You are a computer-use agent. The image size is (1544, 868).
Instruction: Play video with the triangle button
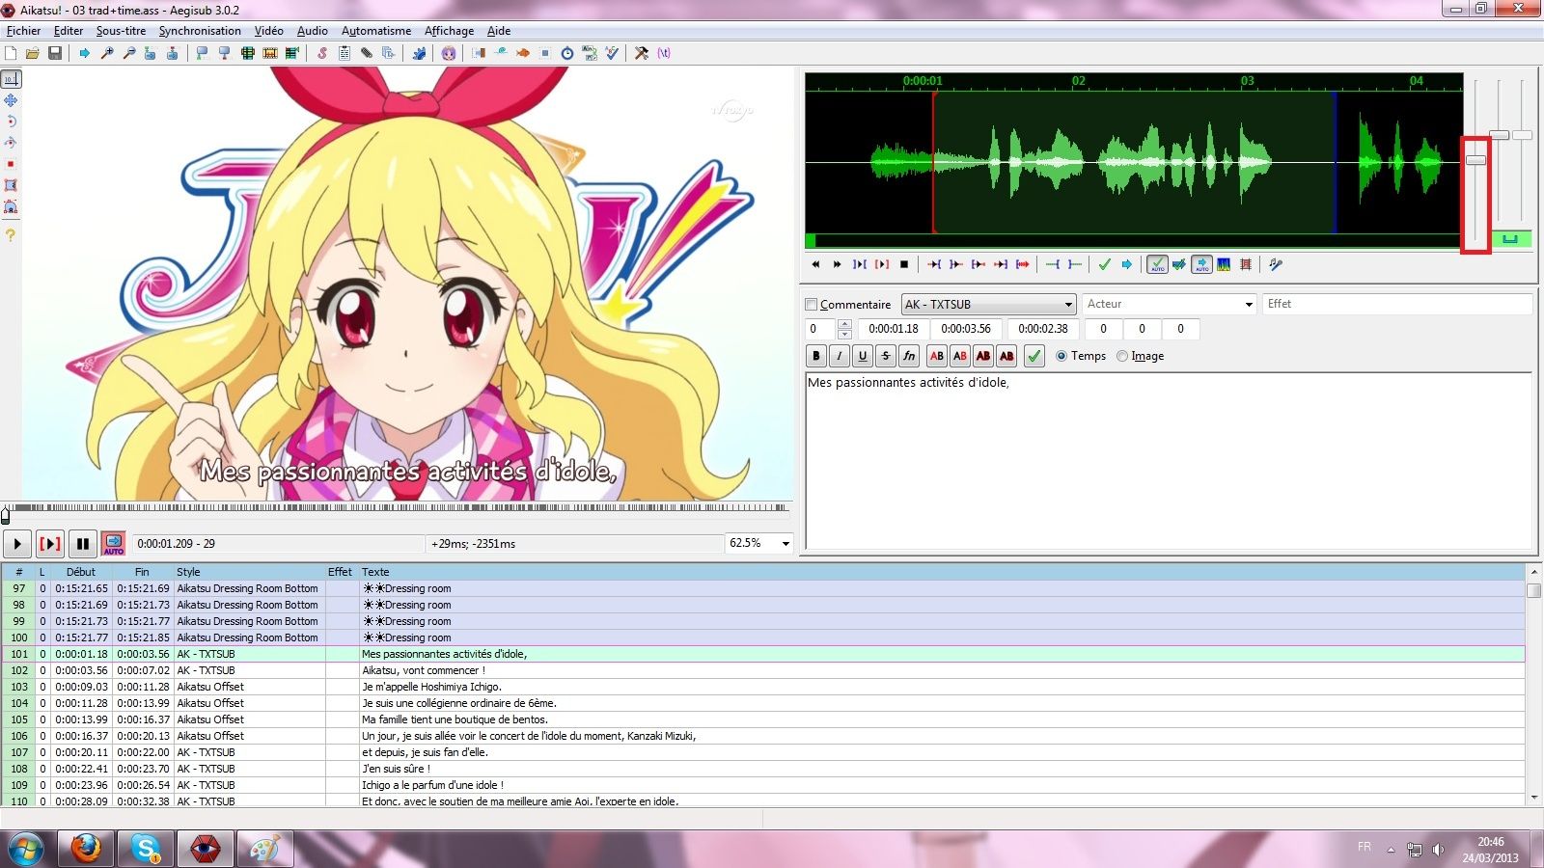pyautogui.click(x=17, y=544)
